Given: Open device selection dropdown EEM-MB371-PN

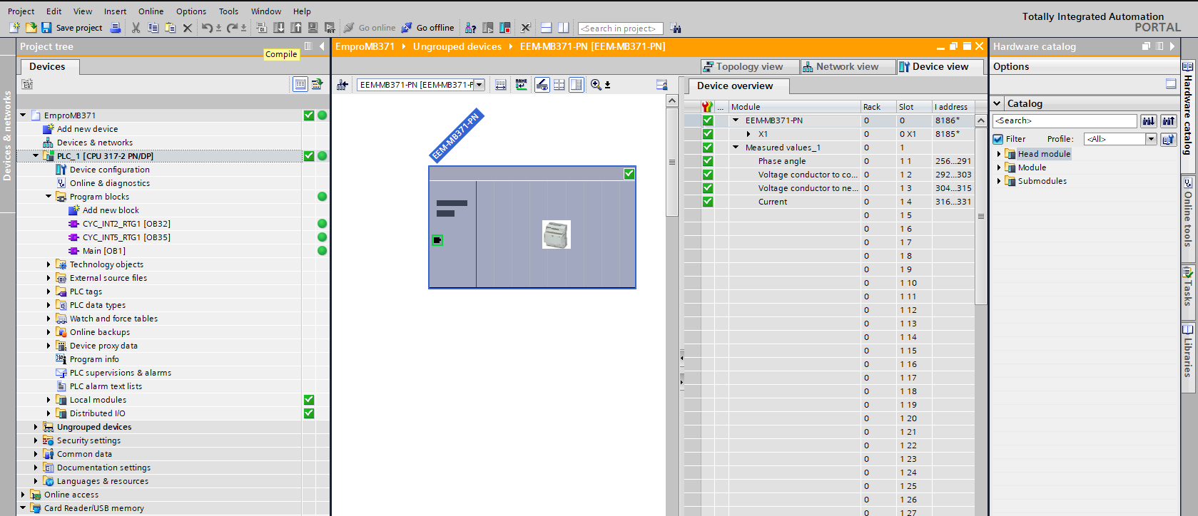Looking at the screenshot, I should (479, 85).
